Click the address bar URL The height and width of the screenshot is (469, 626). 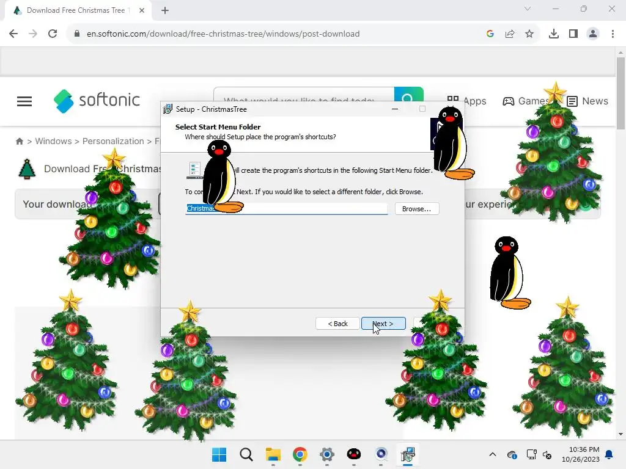(223, 34)
